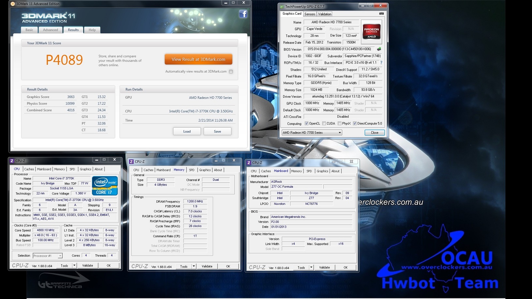Click the bus interface question mark icon
The height and width of the screenshot is (299, 532).
tap(381, 63)
